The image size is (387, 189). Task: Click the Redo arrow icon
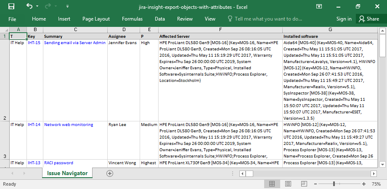coord(48,6)
